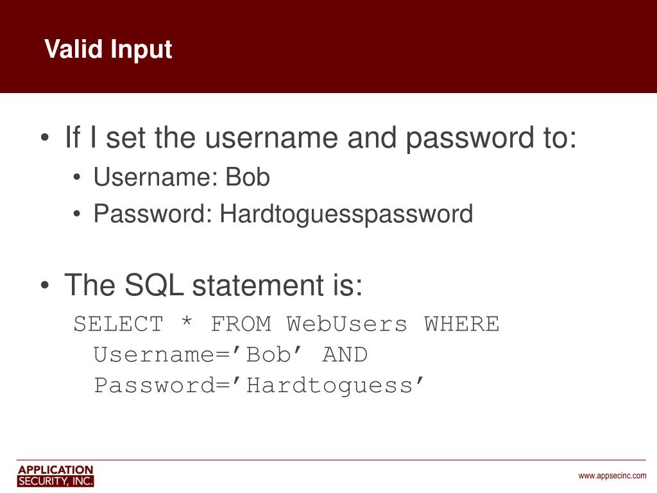Click the 'AND' keyword in the query
657x493 pixels.
tap(345, 354)
